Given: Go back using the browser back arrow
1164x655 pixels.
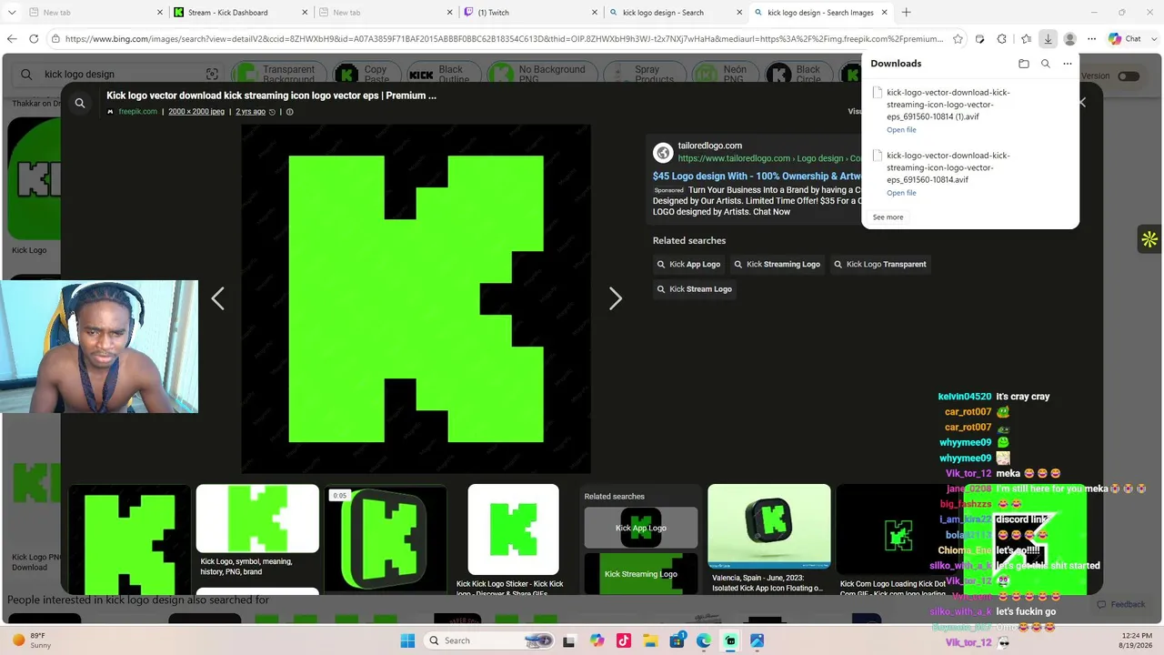Looking at the screenshot, I should click(x=12, y=39).
